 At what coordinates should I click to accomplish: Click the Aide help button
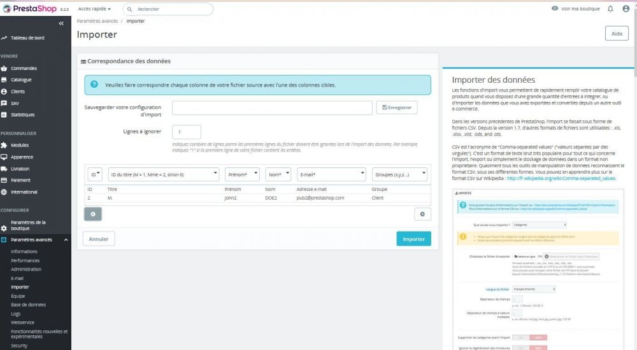click(617, 34)
